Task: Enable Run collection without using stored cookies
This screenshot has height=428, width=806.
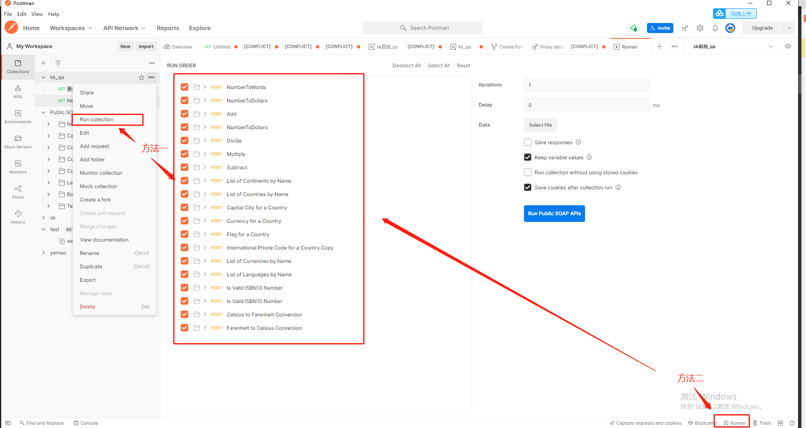Action: click(x=528, y=172)
